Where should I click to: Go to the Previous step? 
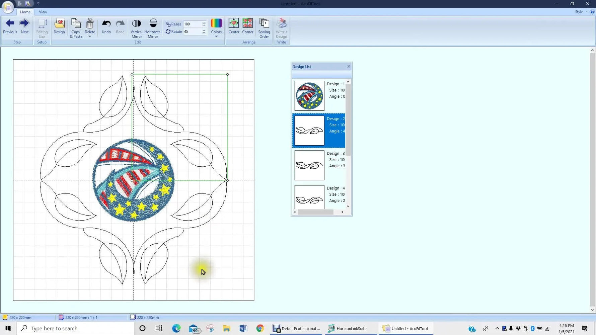[x=10, y=26]
